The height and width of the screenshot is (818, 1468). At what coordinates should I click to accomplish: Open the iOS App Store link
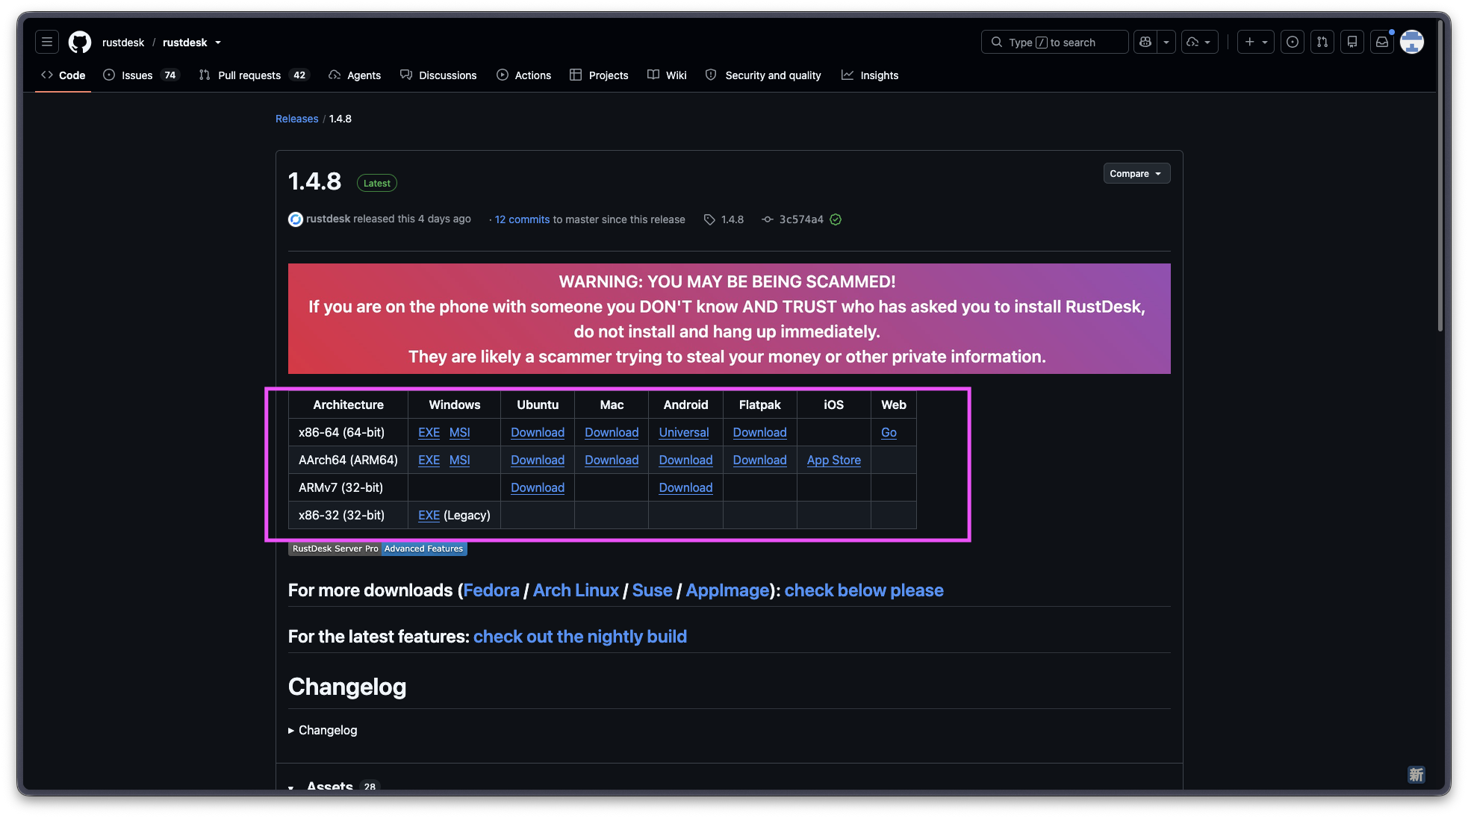(x=833, y=460)
